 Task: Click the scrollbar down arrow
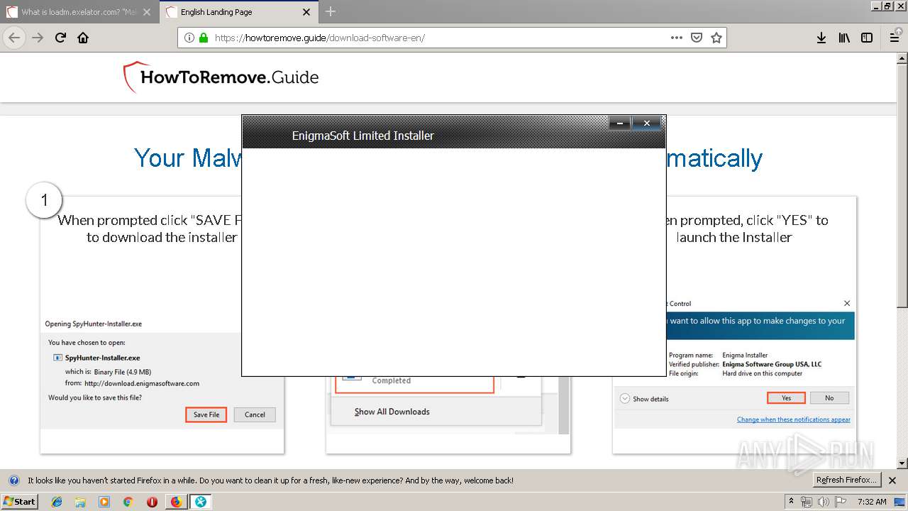(902, 463)
